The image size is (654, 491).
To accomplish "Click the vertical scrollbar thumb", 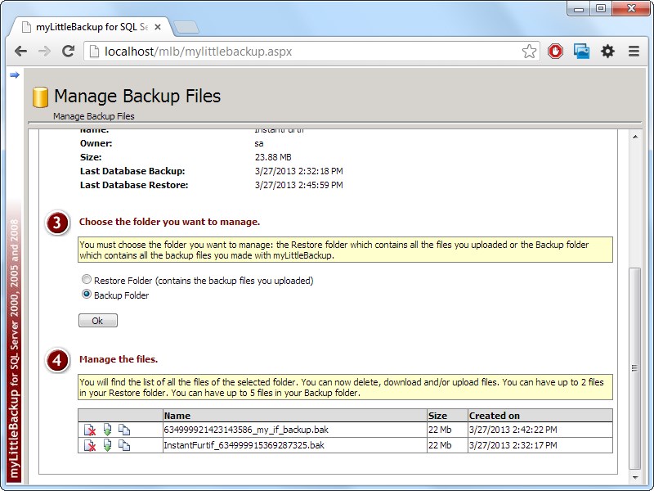I will click(635, 368).
